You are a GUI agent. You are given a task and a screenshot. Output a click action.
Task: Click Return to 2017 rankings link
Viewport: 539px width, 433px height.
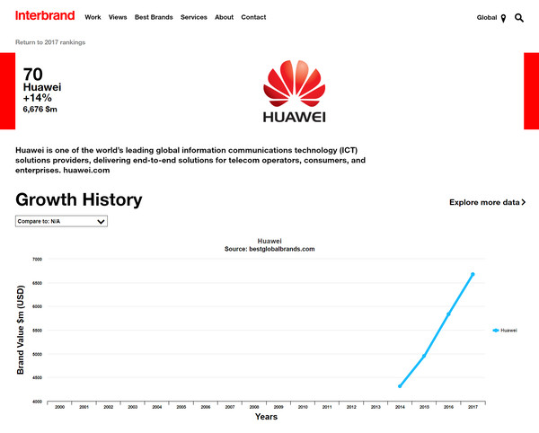(50, 42)
